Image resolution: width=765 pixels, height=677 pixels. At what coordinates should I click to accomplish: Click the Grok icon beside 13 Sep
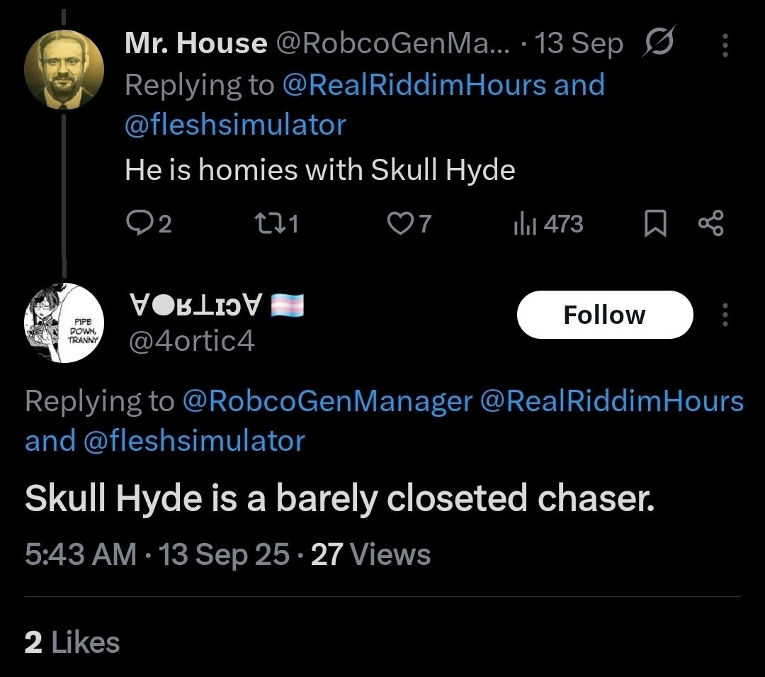659,44
